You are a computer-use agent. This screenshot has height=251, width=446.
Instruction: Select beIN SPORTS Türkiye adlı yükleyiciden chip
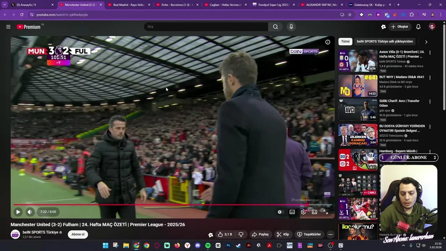[385, 41]
